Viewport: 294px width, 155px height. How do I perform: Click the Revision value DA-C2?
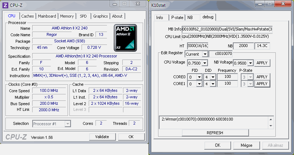point(131,69)
